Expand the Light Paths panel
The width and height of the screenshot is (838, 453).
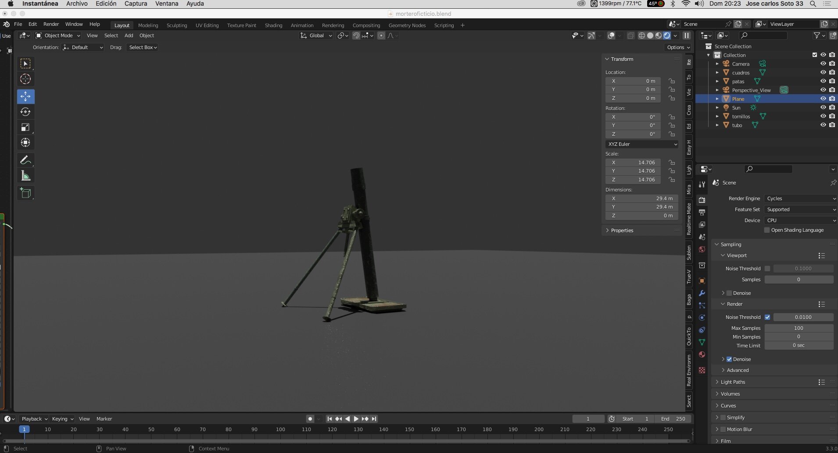tap(733, 382)
